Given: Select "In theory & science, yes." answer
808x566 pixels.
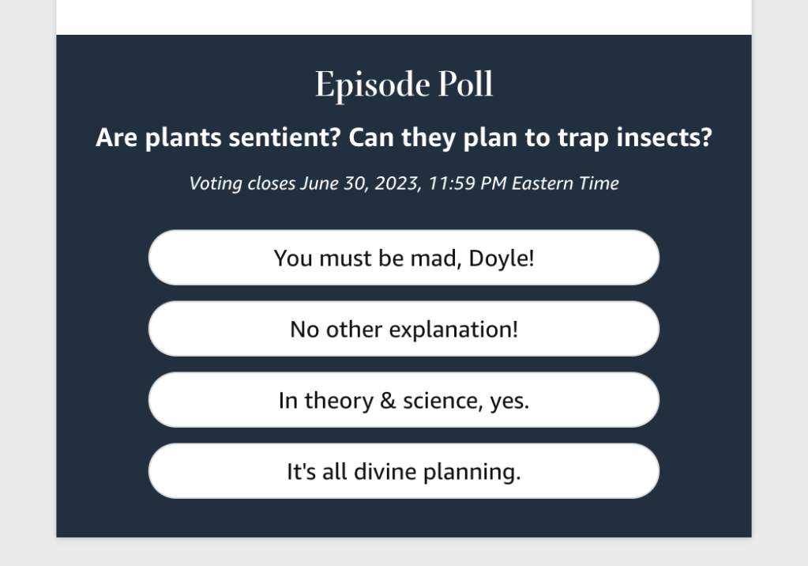Looking at the screenshot, I should [x=404, y=400].
